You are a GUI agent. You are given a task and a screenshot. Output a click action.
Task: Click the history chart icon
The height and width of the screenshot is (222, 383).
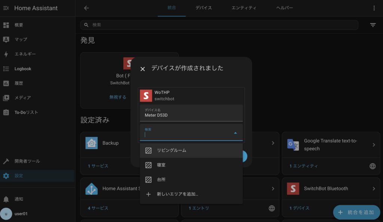[6, 83]
